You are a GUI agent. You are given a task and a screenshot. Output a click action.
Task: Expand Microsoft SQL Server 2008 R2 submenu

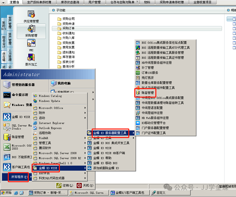pos(60,158)
